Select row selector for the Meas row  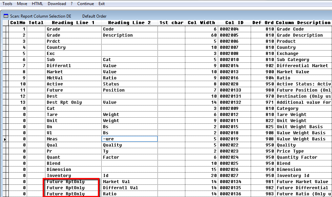(4, 139)
